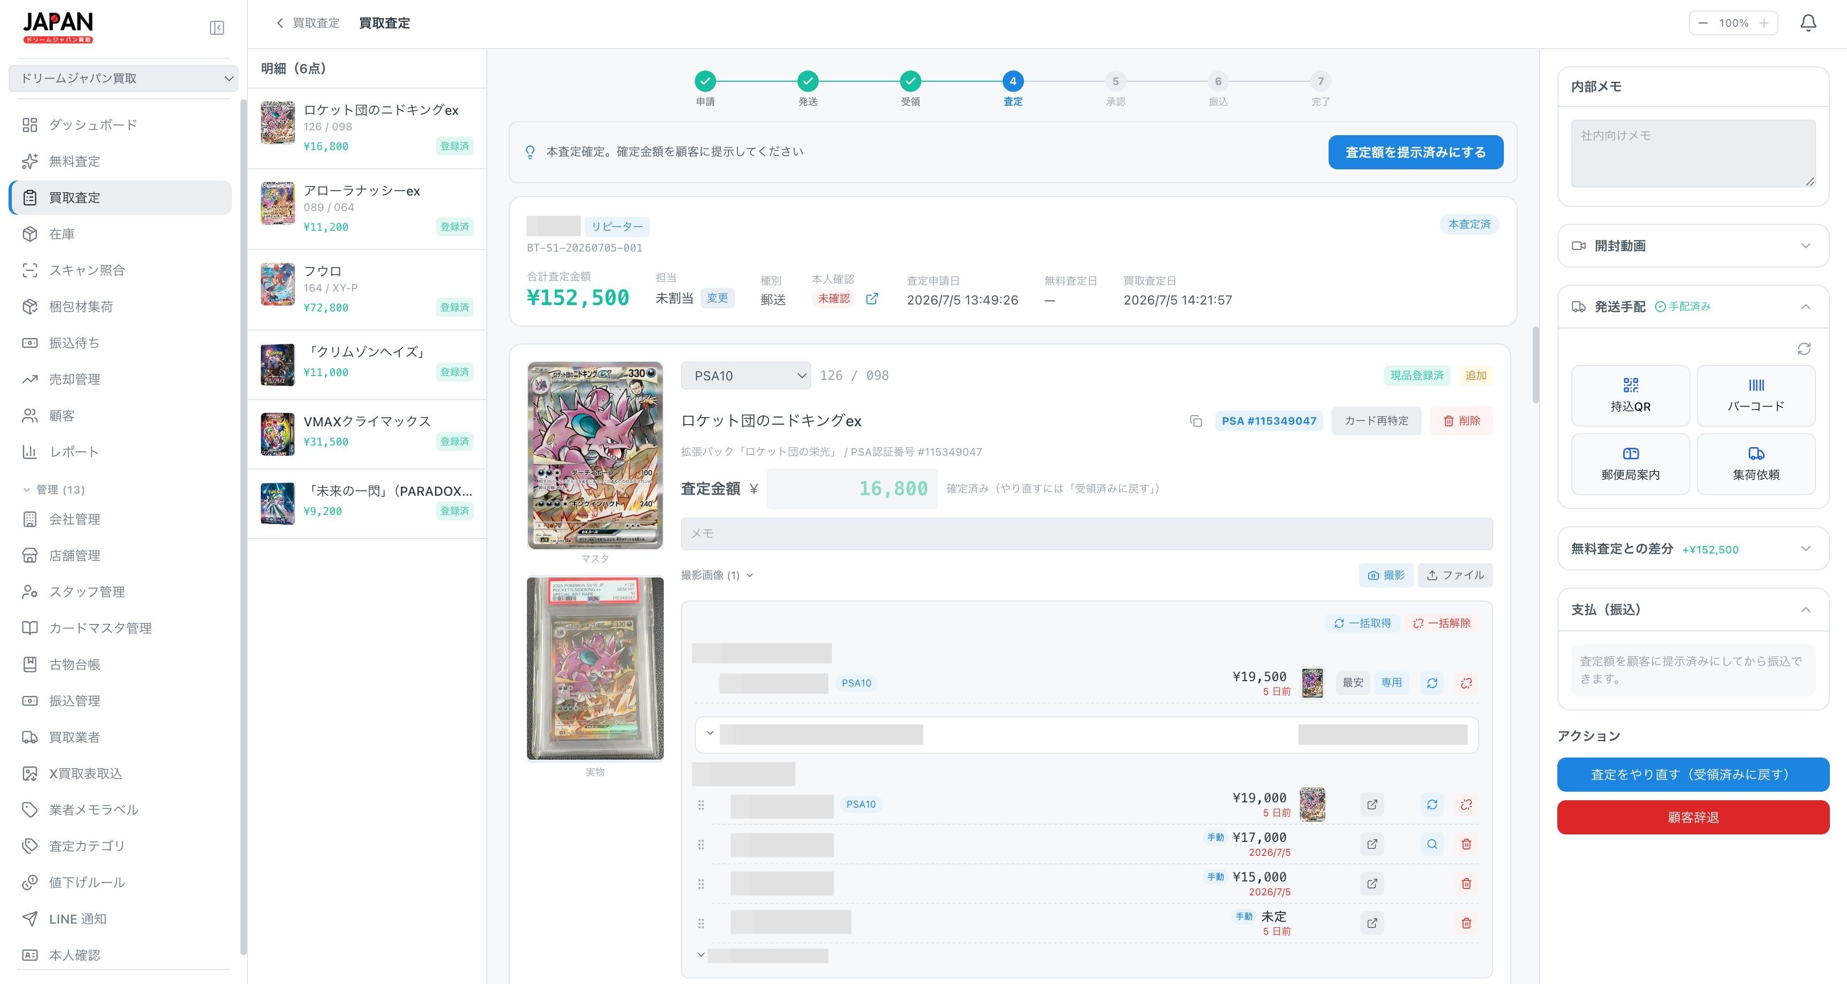This screenshot has height=984, width=1847.
Task: Delete the ¥15,000 manual price row
Action: (x=1466, y=884)
